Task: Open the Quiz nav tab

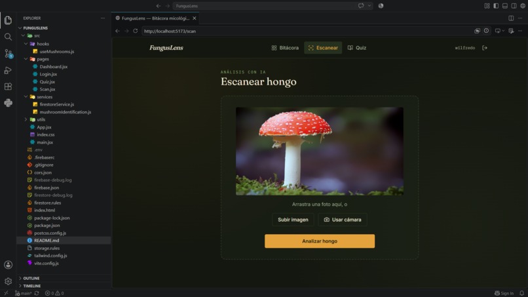Action: point(357,48)
